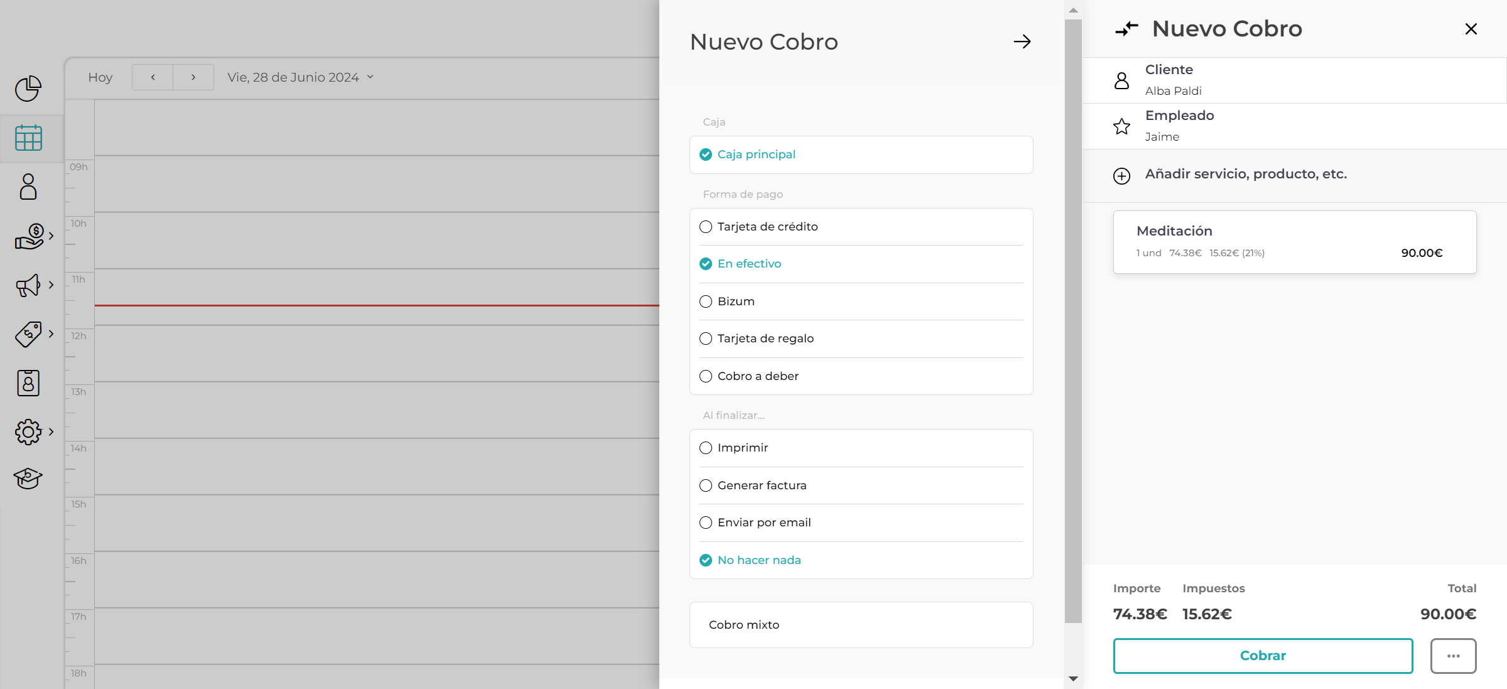Click the Cobrar button
Viewport: 1507px width, 689px height.
pyautogui.click(x=1263, y=656)
